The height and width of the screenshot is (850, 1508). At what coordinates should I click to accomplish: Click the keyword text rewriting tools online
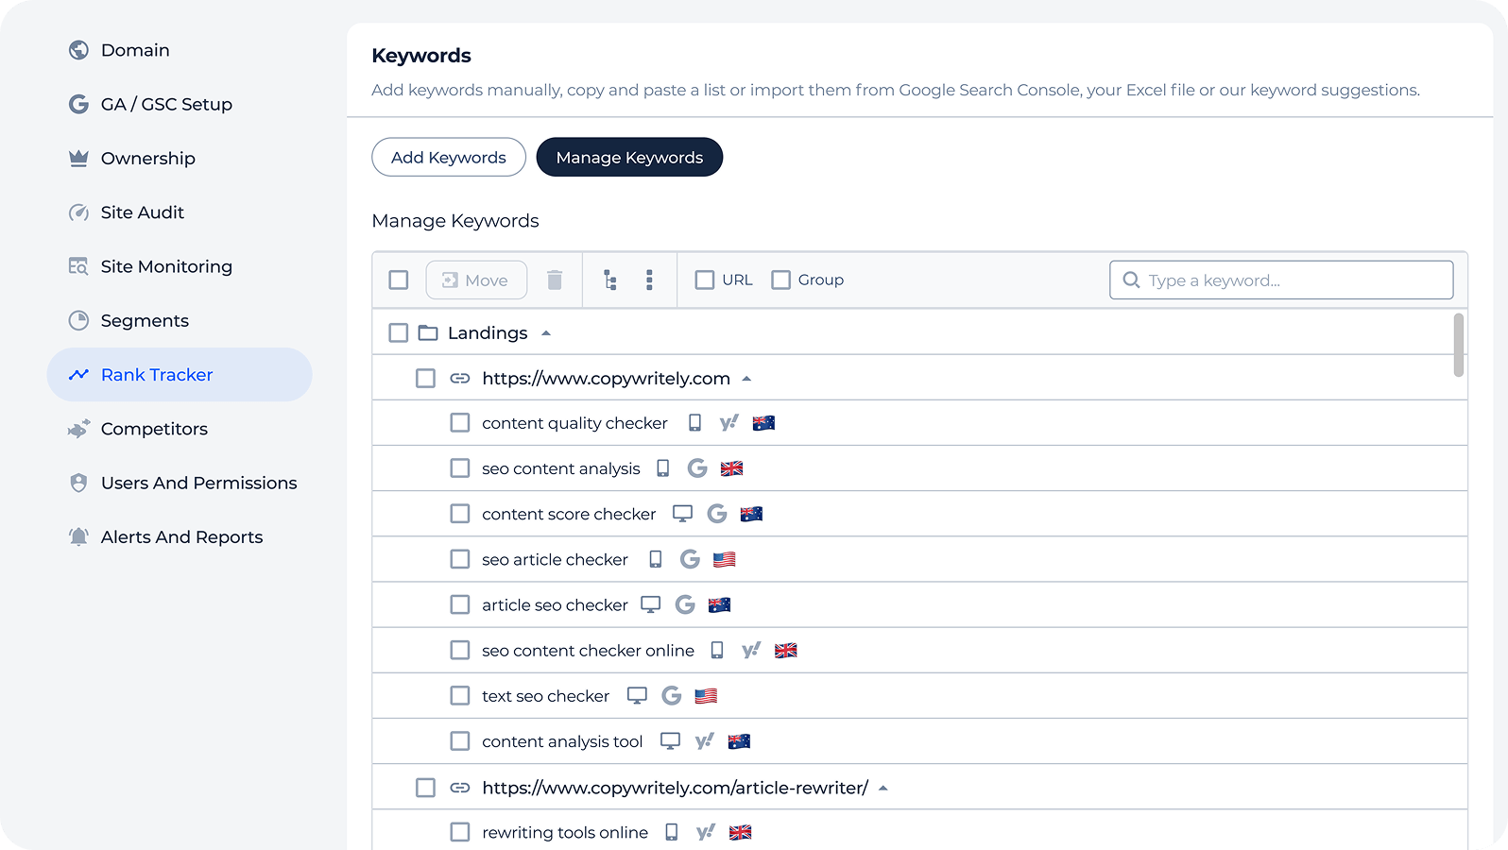pos(565,832)
